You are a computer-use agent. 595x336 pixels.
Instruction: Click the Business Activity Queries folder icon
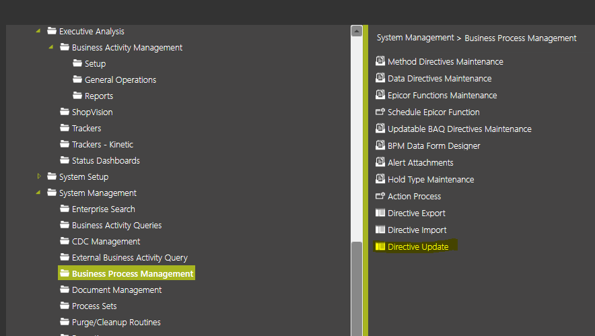pyautogui.click(x=65, y=225)
